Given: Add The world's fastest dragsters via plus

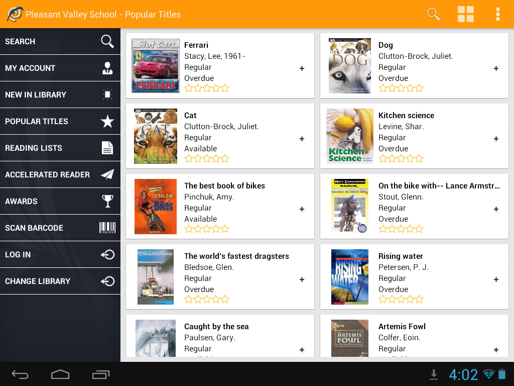Looking at the screenshot, I should [302, 279].
